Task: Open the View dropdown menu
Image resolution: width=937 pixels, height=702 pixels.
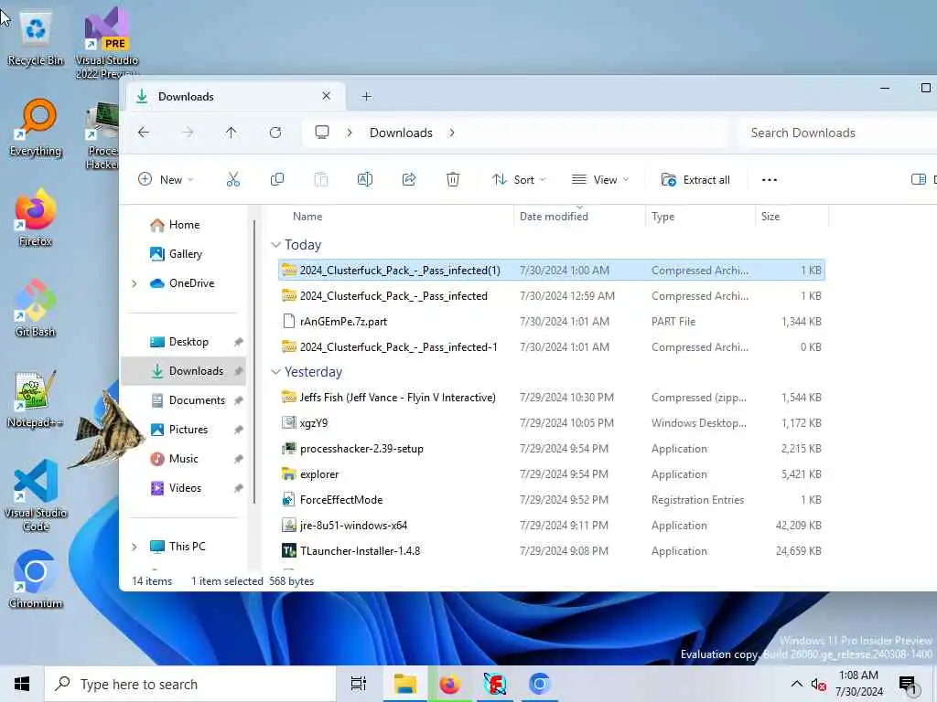Action: [600, 180]
